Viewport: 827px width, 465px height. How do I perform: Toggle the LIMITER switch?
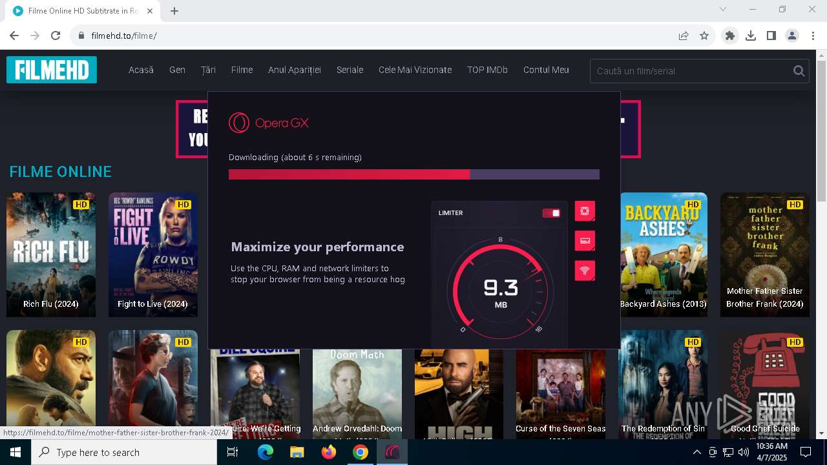[551, 213]
